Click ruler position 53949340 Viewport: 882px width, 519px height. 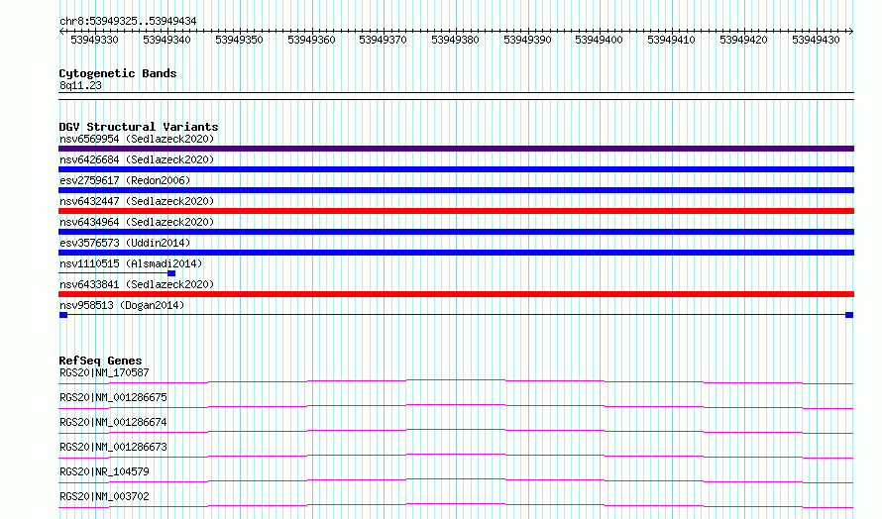[x=167, y=40]
